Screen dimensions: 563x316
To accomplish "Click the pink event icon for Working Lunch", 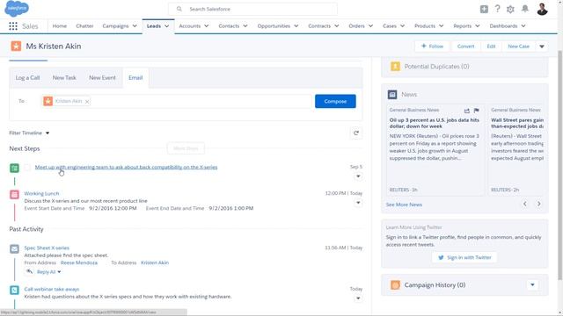I will [x=14, y=194].
